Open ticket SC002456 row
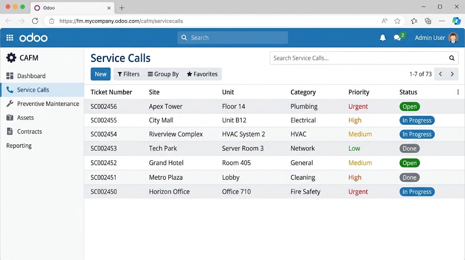 [x=274, y=106]
